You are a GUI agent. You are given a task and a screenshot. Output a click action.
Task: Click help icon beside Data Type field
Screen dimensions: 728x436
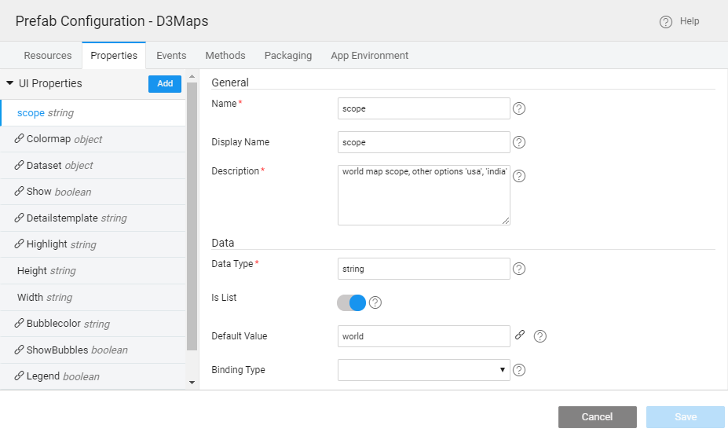518,269
